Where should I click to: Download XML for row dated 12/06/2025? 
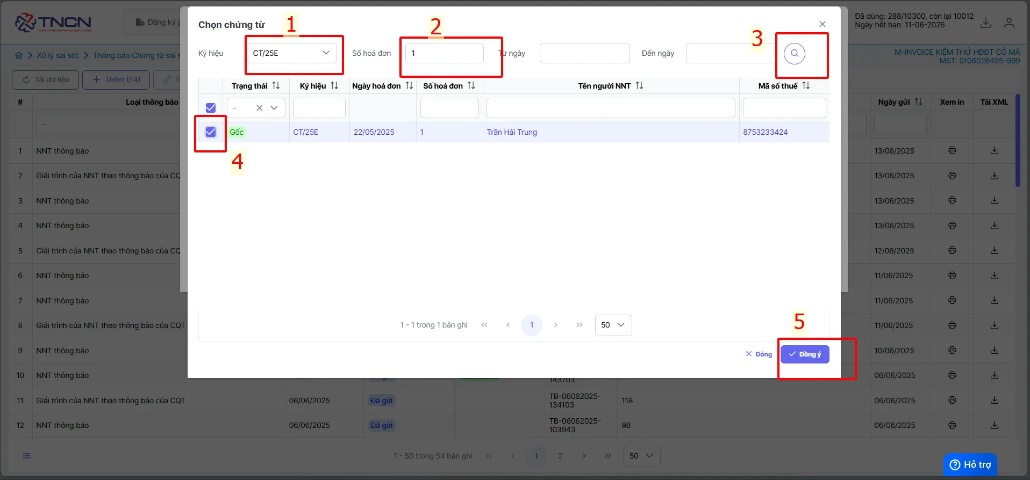pyautogui.click(x=995, y=251)
